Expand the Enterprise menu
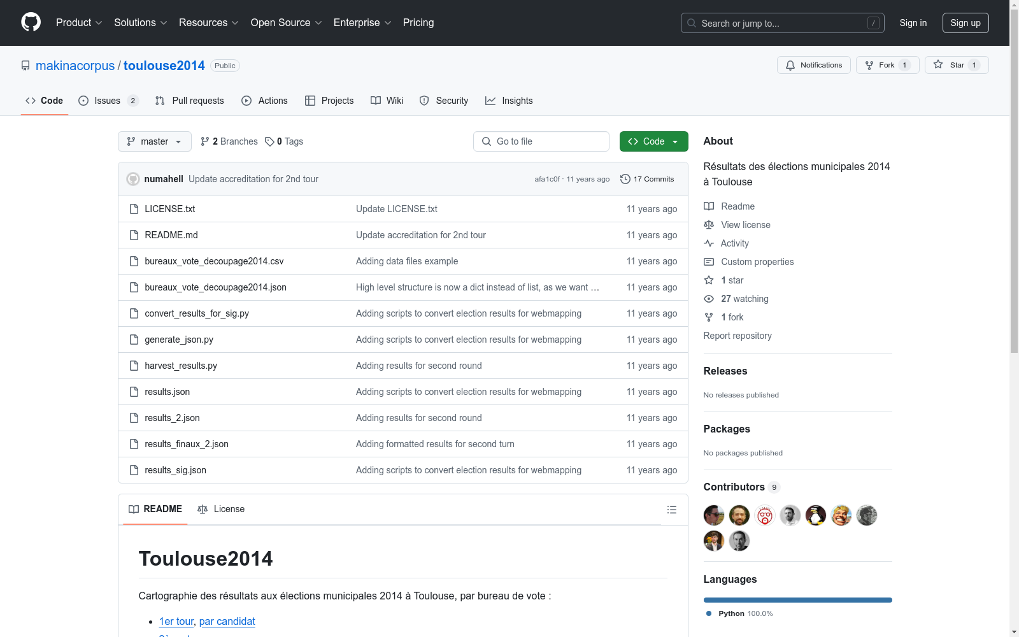This screenshot has height=637, width=1019. point(362,23)
